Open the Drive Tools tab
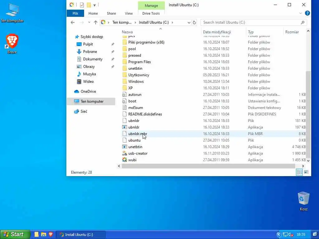 [151, 13]
